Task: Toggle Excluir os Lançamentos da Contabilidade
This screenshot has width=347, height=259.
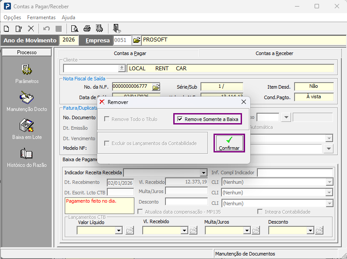Action: [x=107, y=144]
